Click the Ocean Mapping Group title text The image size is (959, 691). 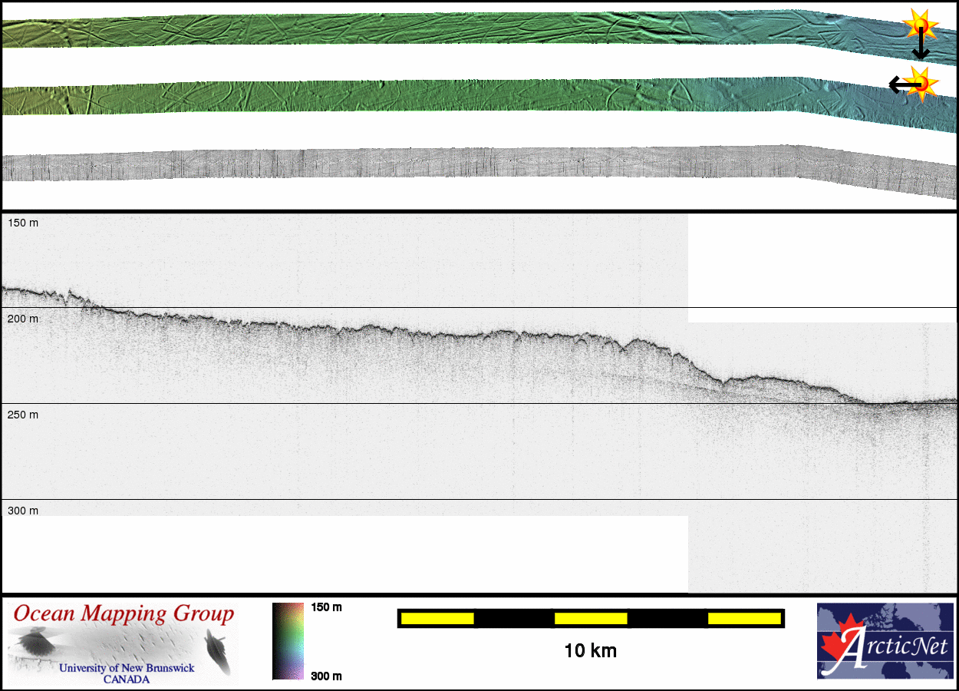[124, 614]
